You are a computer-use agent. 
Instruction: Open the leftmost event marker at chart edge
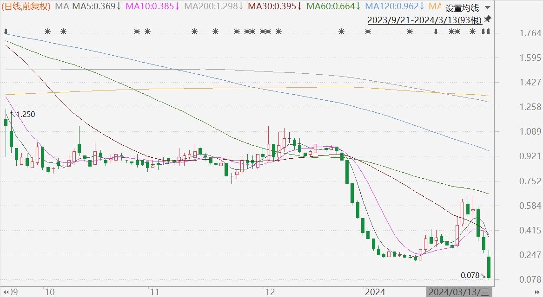point(6,32)
